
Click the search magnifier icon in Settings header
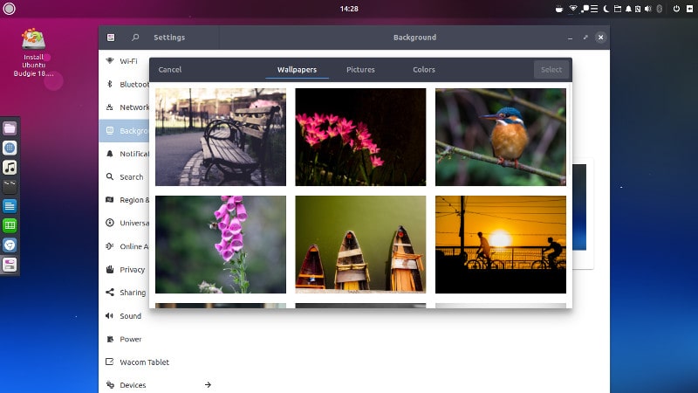click(135, 38)
